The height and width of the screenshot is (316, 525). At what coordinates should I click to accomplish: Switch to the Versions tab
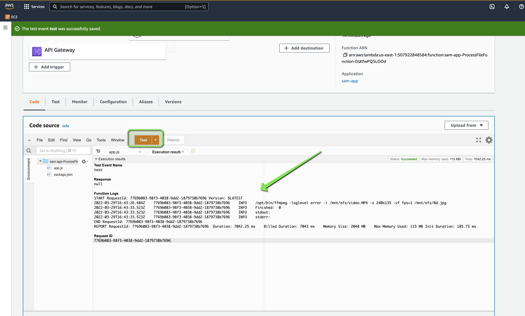tap(173, 102)
